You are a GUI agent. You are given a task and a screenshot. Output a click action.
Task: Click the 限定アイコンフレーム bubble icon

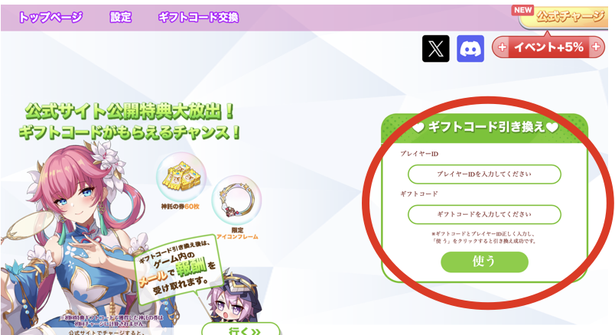[x=236, y=200]
